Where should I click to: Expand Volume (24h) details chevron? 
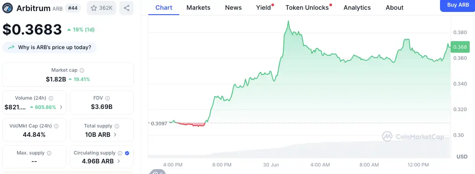click(61, 107)
